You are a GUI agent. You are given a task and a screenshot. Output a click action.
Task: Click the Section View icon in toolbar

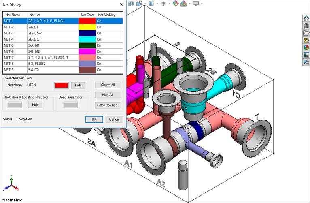click(x=132, y=4)
